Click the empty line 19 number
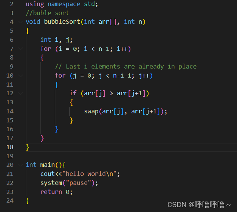Image resolution: width=237 pixels, height=212 pixels. tap(10, 156)
